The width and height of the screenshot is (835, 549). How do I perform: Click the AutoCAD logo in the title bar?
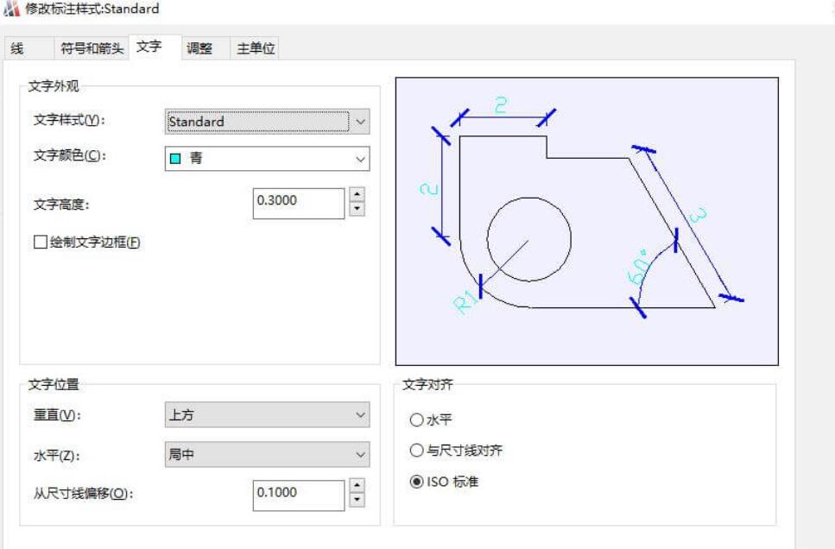pyautogui.click(x=12, y=9)
